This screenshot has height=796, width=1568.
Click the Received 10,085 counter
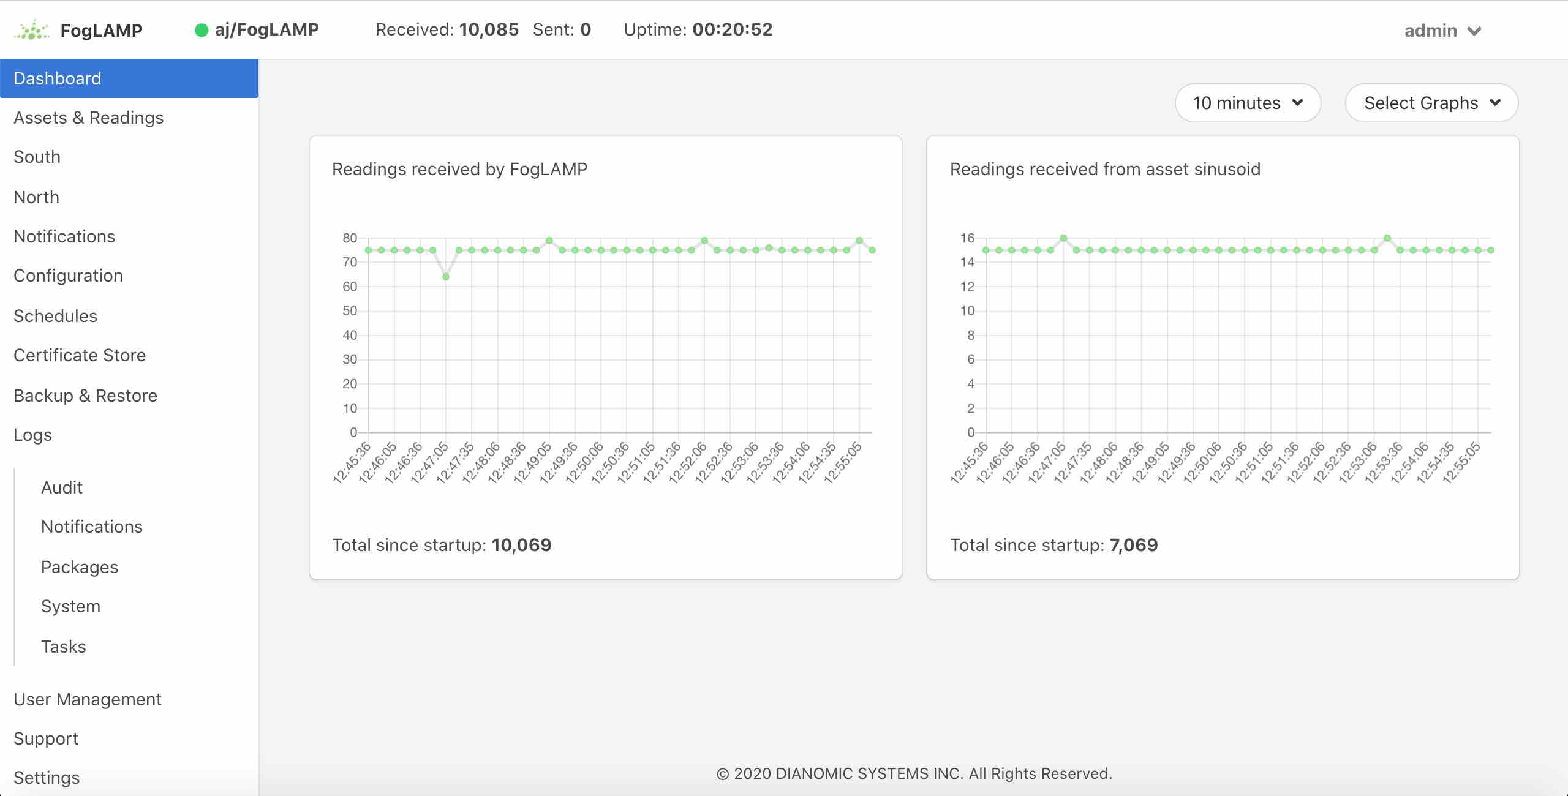447,30
